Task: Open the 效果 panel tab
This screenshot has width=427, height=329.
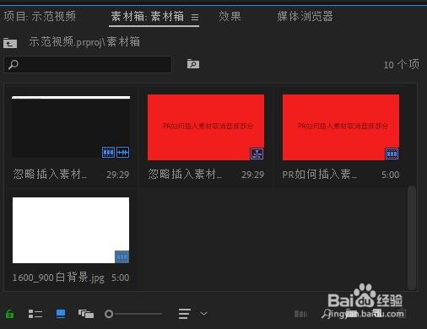Action: point(230,16)
